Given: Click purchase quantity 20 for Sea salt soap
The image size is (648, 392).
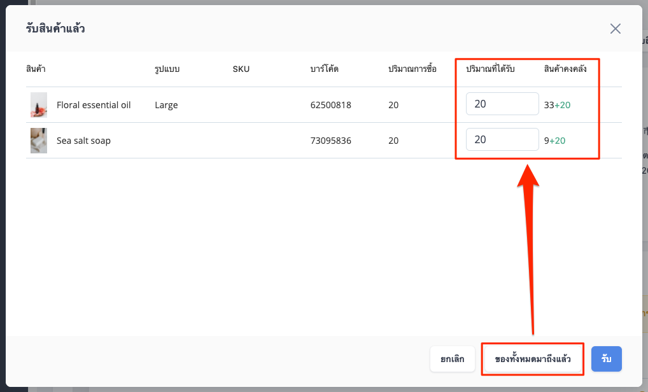Looking at the screenshot, I should [x=393, y=141].
